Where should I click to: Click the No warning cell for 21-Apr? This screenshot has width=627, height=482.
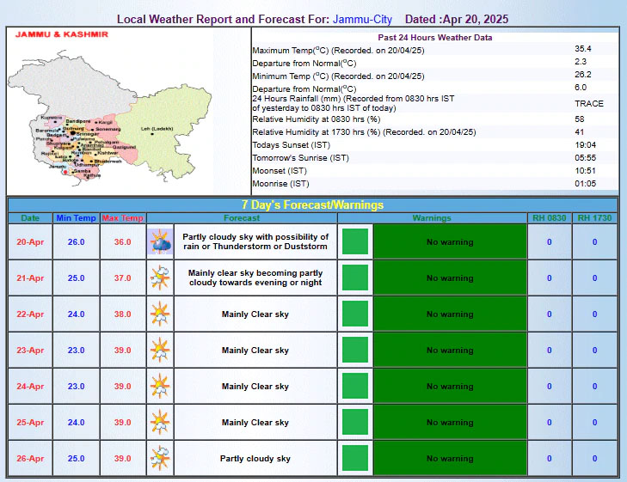[450, 278]
